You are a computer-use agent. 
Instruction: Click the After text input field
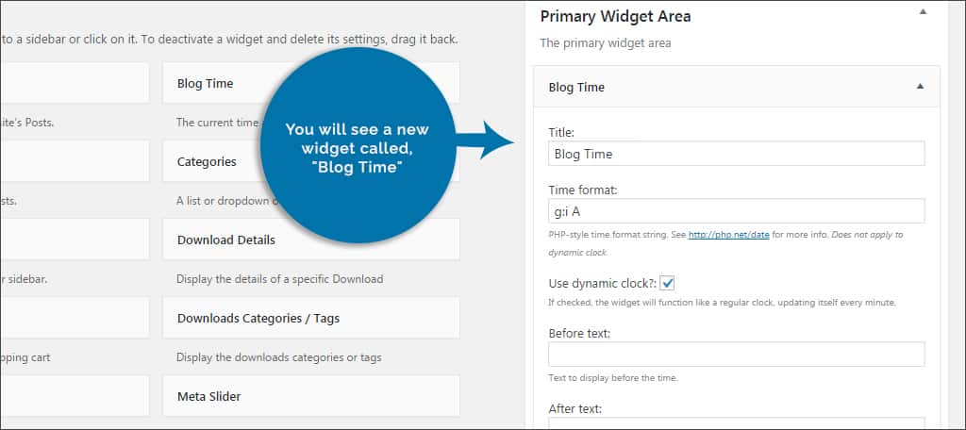(736, 423)
